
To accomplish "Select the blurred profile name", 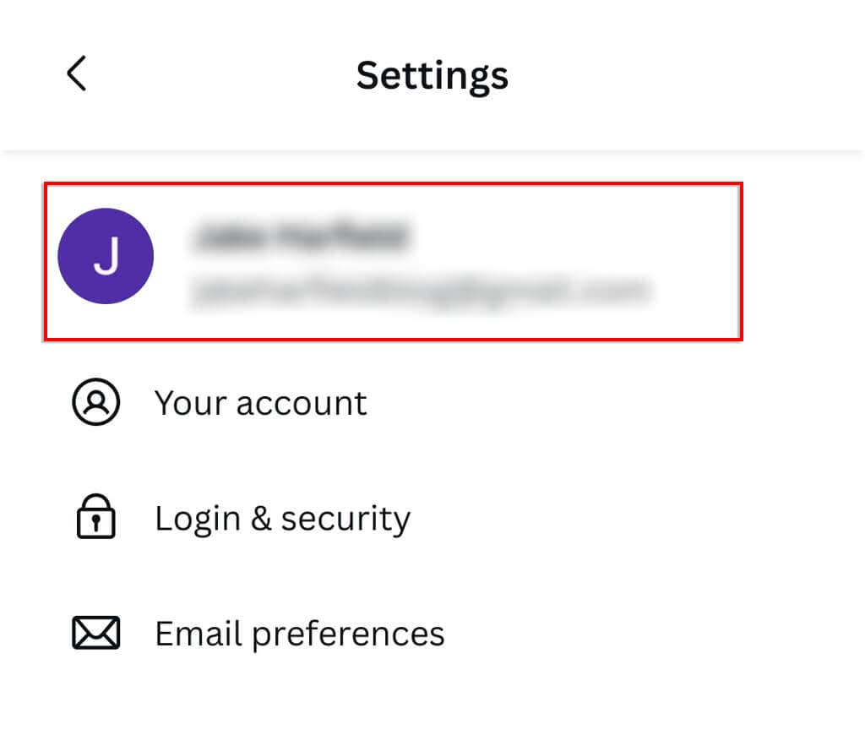I will coord(301,237).
